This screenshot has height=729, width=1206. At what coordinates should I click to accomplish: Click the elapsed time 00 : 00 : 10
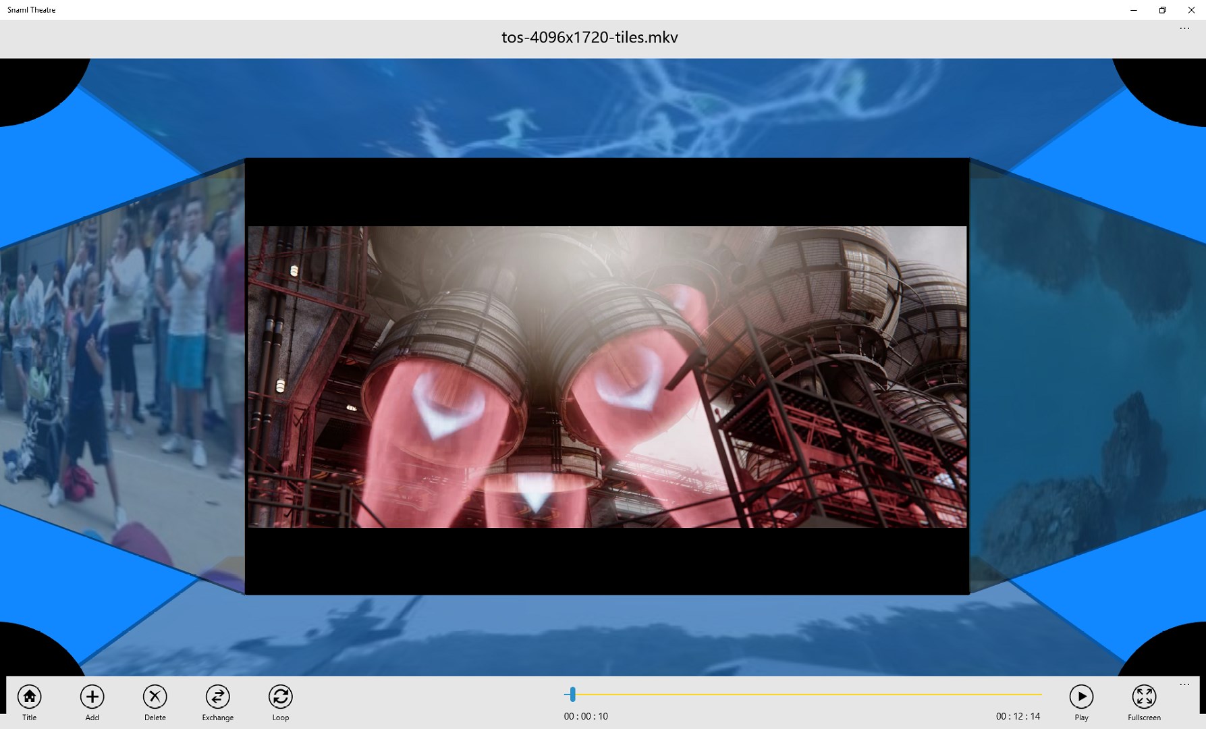pyautogui.click(x=586, y=716)
